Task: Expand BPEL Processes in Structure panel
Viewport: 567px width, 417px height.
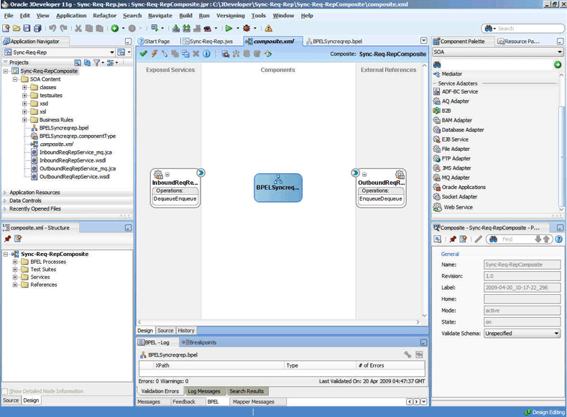Action: 15,262
